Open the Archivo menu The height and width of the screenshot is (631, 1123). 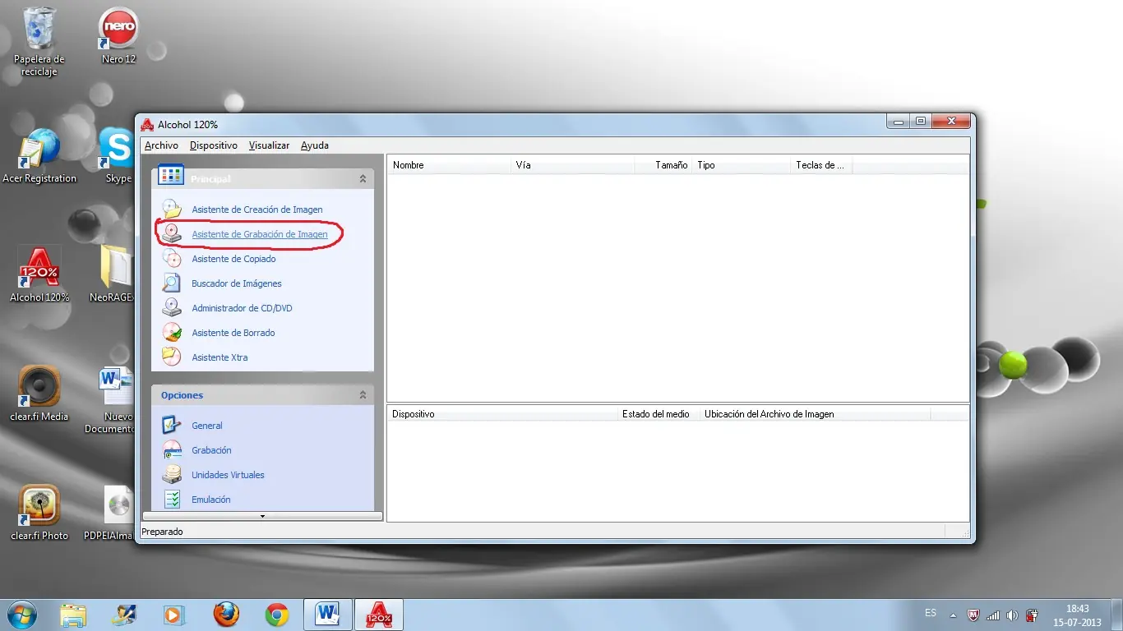tap(161, 145)
